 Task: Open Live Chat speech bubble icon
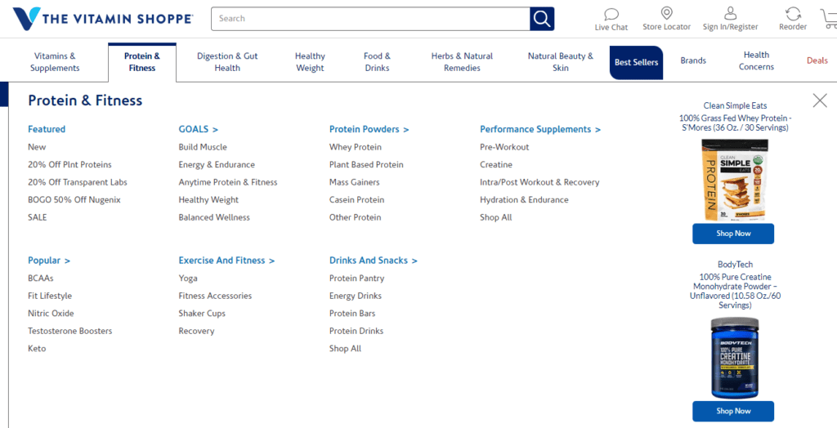click(x=611, y=13)
